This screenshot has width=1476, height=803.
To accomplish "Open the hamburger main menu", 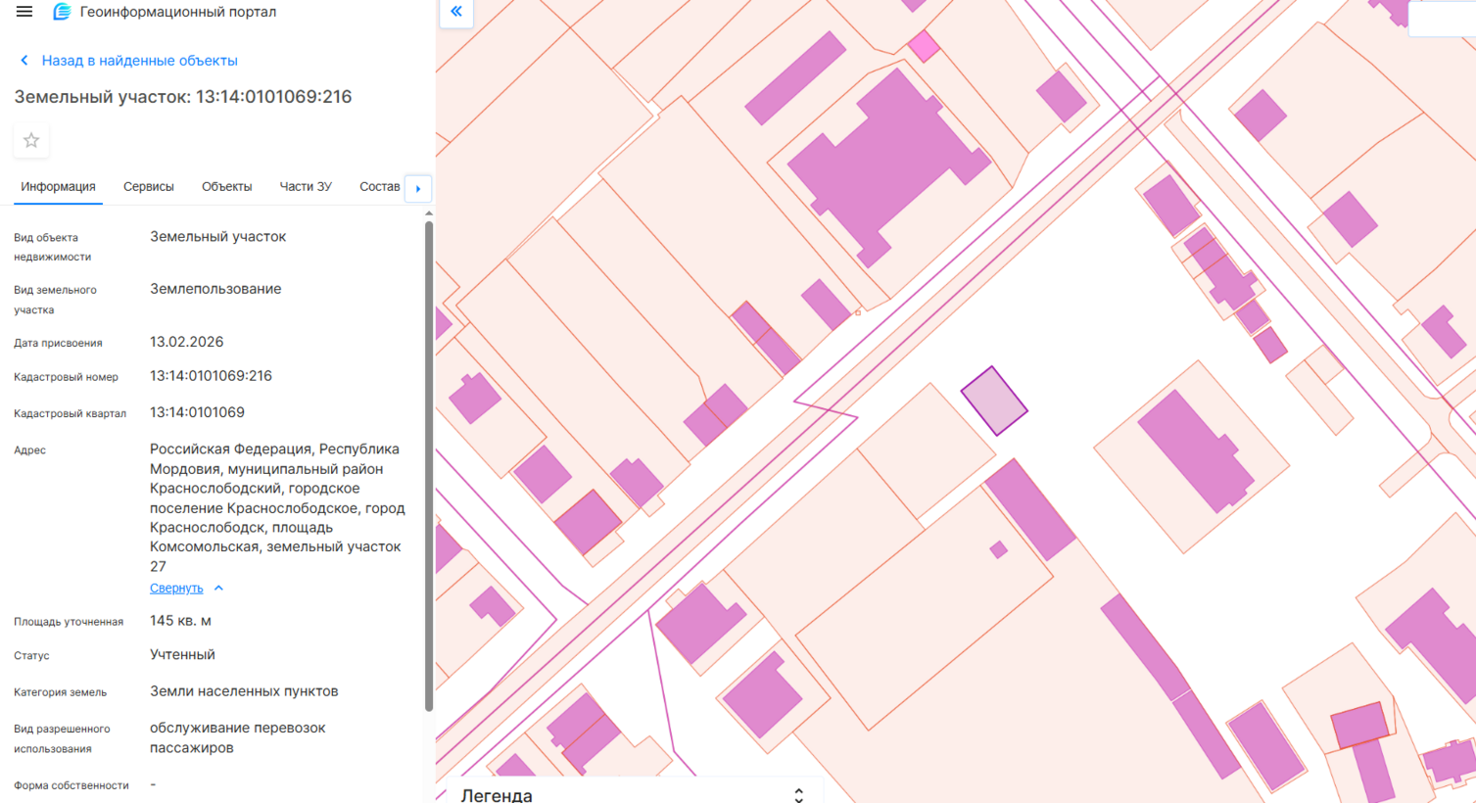I will point(24,12).
